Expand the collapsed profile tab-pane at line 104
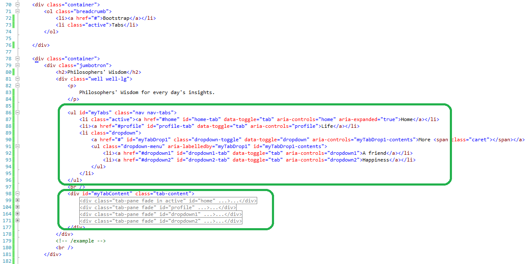 pyautogui.click(x=17, y=207)
